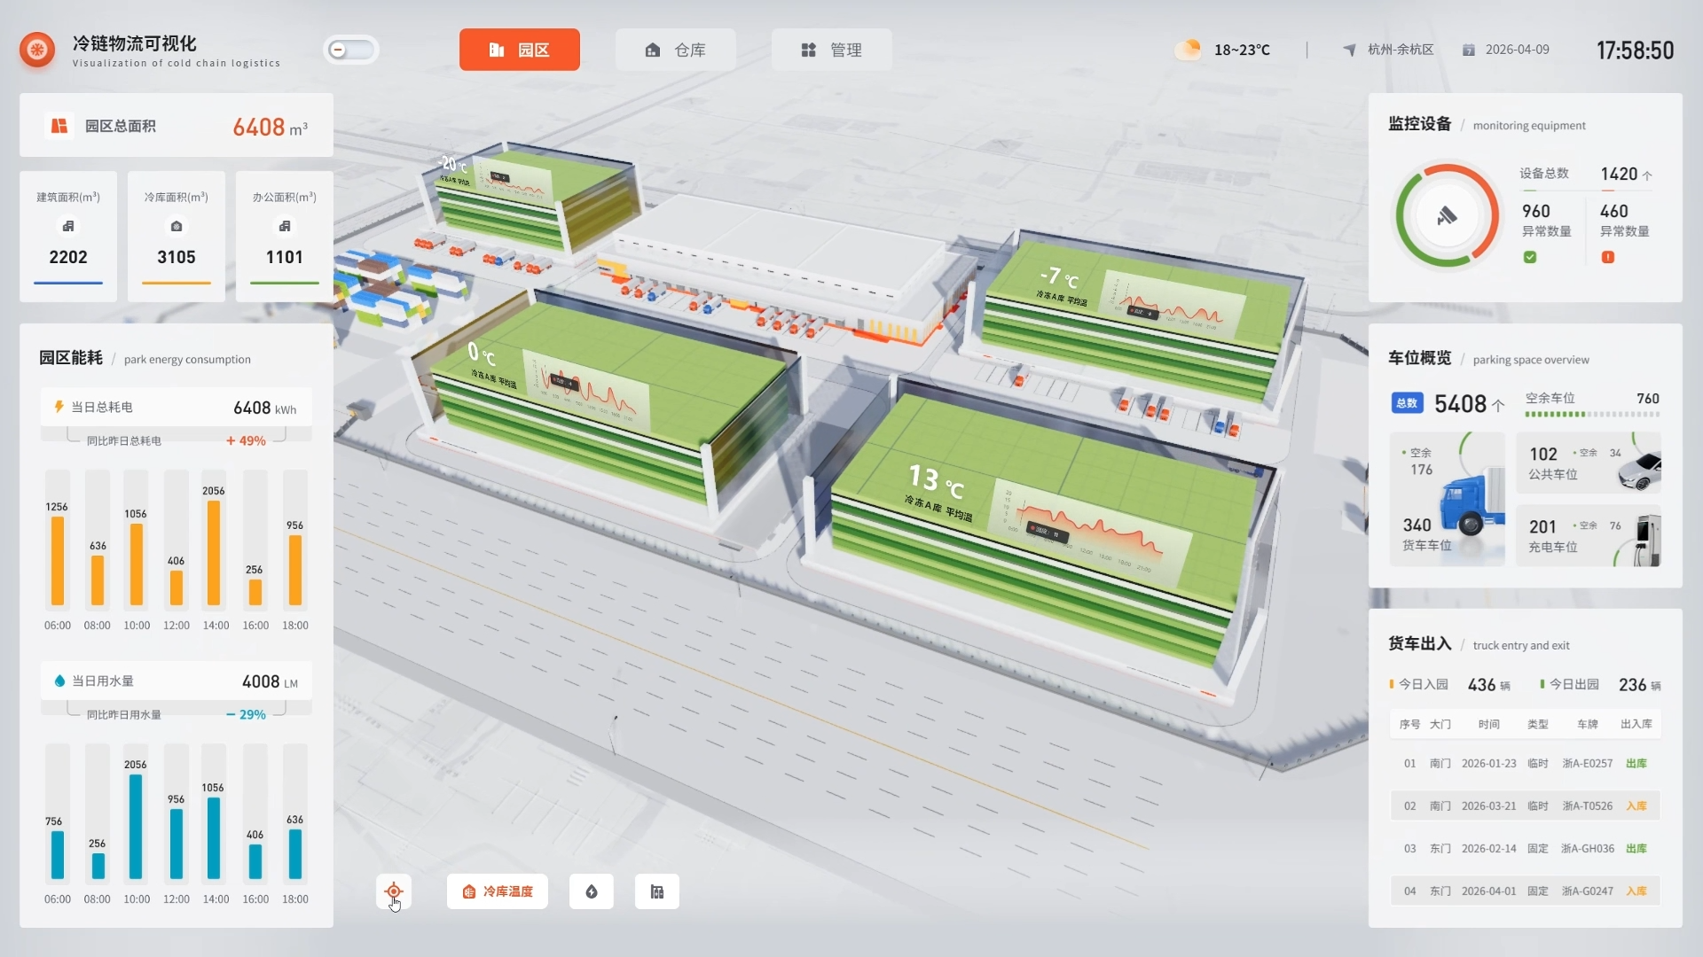
Task: Click the 建筑面积 card icon
Action: (68, 226)
